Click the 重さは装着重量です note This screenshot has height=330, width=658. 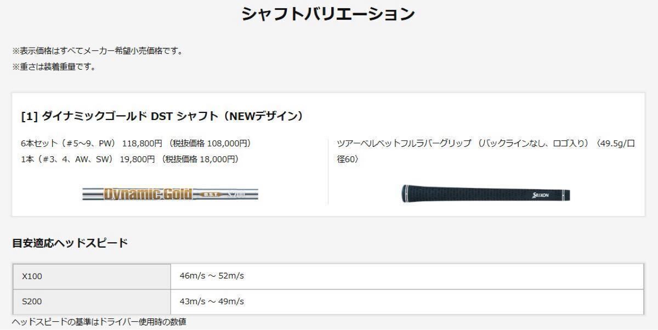54,67
